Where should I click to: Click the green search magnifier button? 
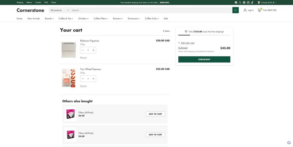pos(235,10)
